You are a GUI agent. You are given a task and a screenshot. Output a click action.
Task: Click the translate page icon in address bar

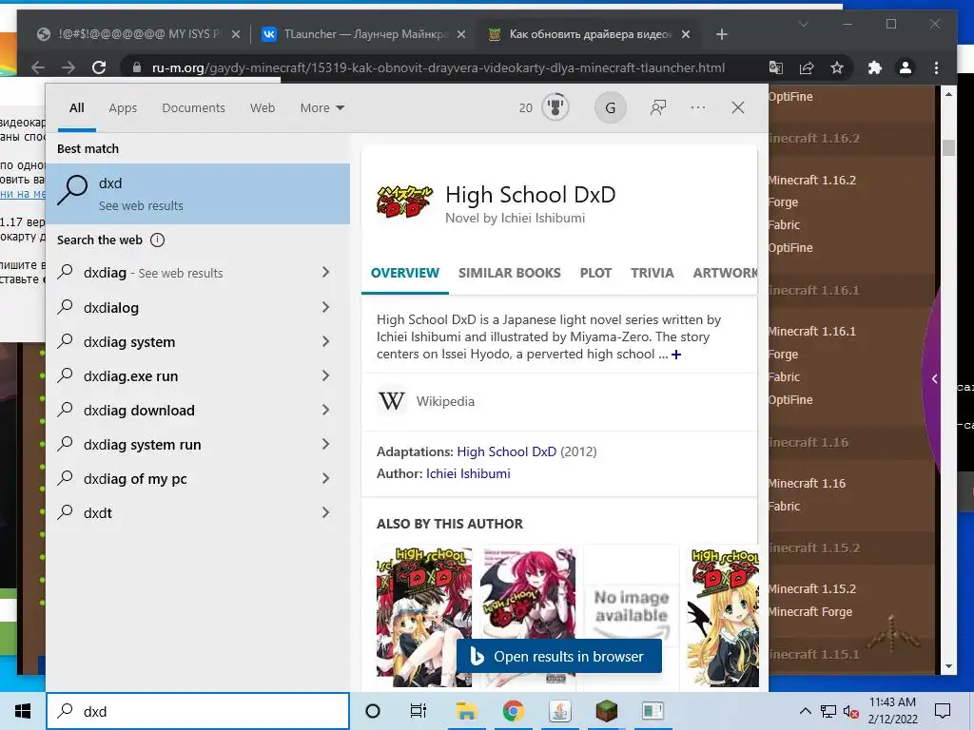pos(776,67)
